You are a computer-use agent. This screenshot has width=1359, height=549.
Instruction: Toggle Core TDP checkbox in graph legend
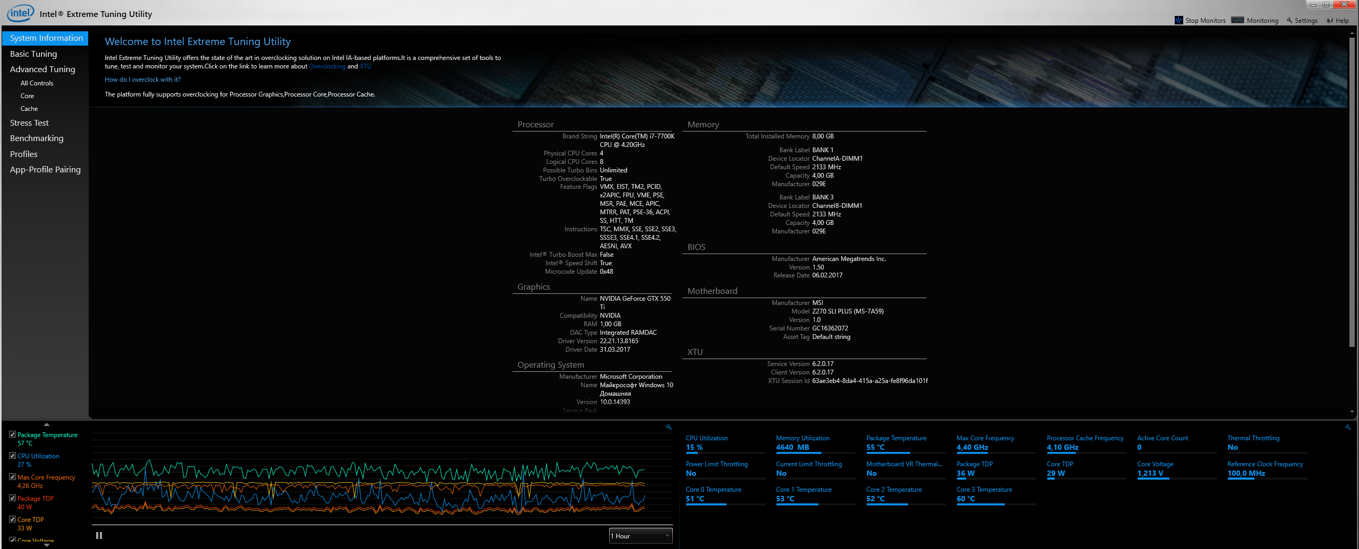coord(12,519)
